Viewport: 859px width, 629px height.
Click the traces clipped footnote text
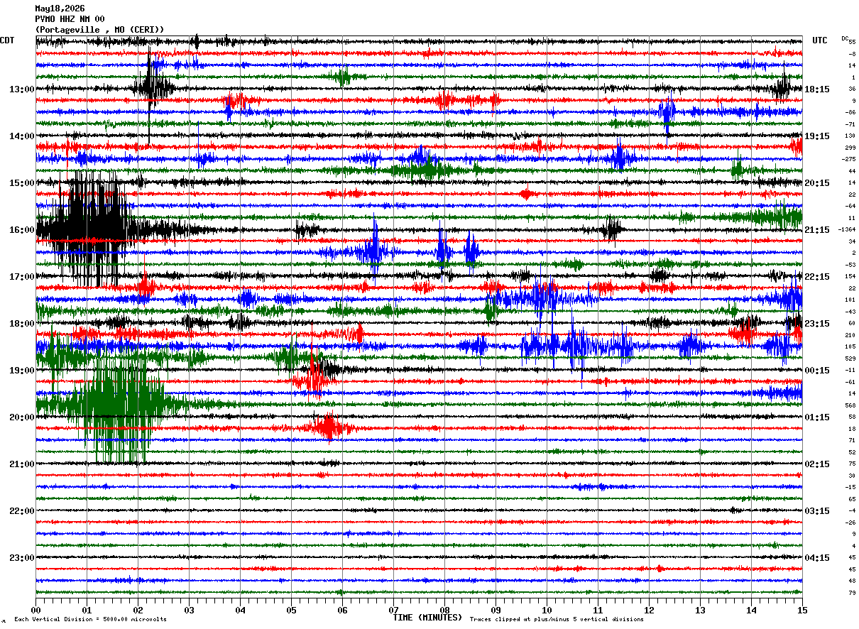click(x=557, y=620)
